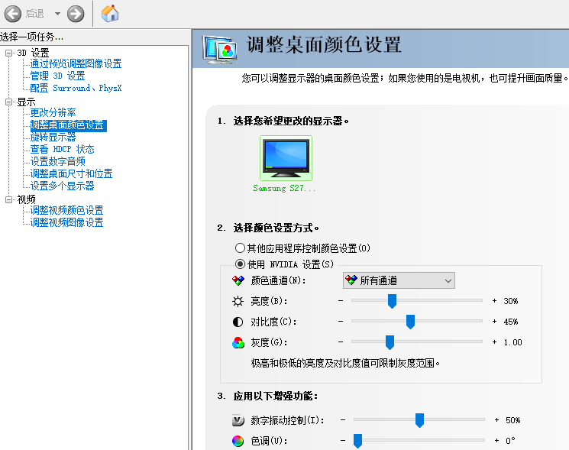This screenshot has height=450, width=569.
Task: Open 更改分辨率 link
Action: [x=53, y=112]
